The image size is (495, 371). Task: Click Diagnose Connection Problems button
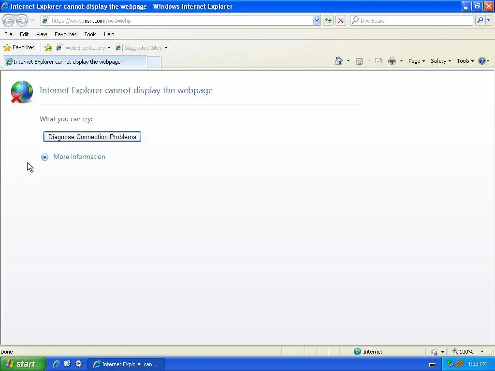pyautogui.click(x=92, y=137)
